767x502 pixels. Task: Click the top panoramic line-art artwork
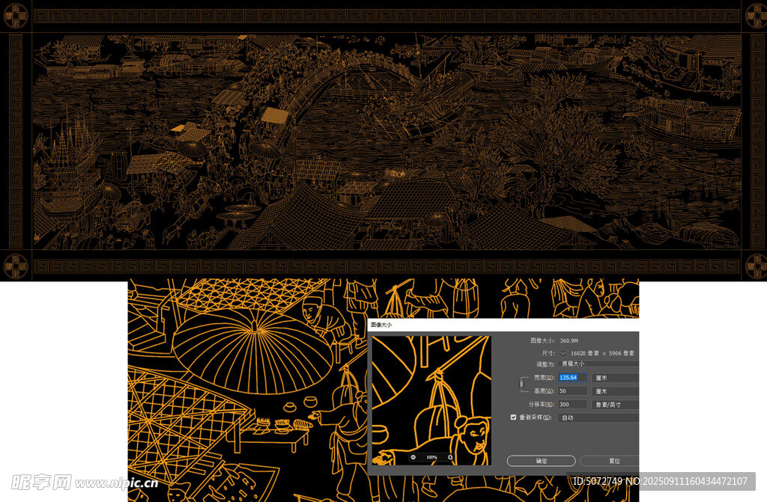click(x=383, y=142)
